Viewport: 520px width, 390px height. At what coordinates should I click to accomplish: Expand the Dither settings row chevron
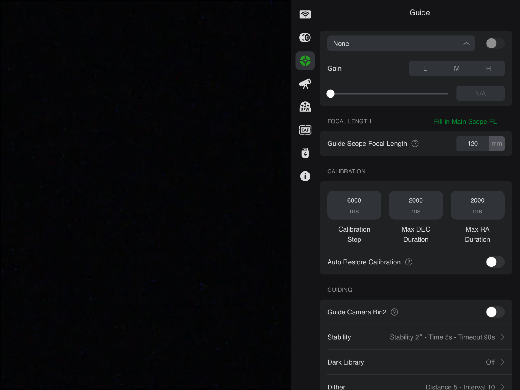click(x=503, y=387)
